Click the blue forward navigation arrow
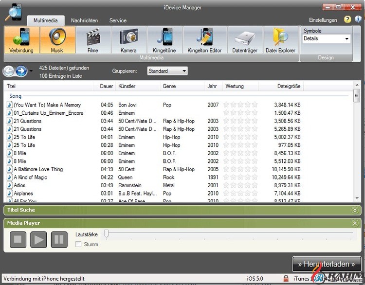Viewport: 365px width, 285px height. (x=21, y=71)
